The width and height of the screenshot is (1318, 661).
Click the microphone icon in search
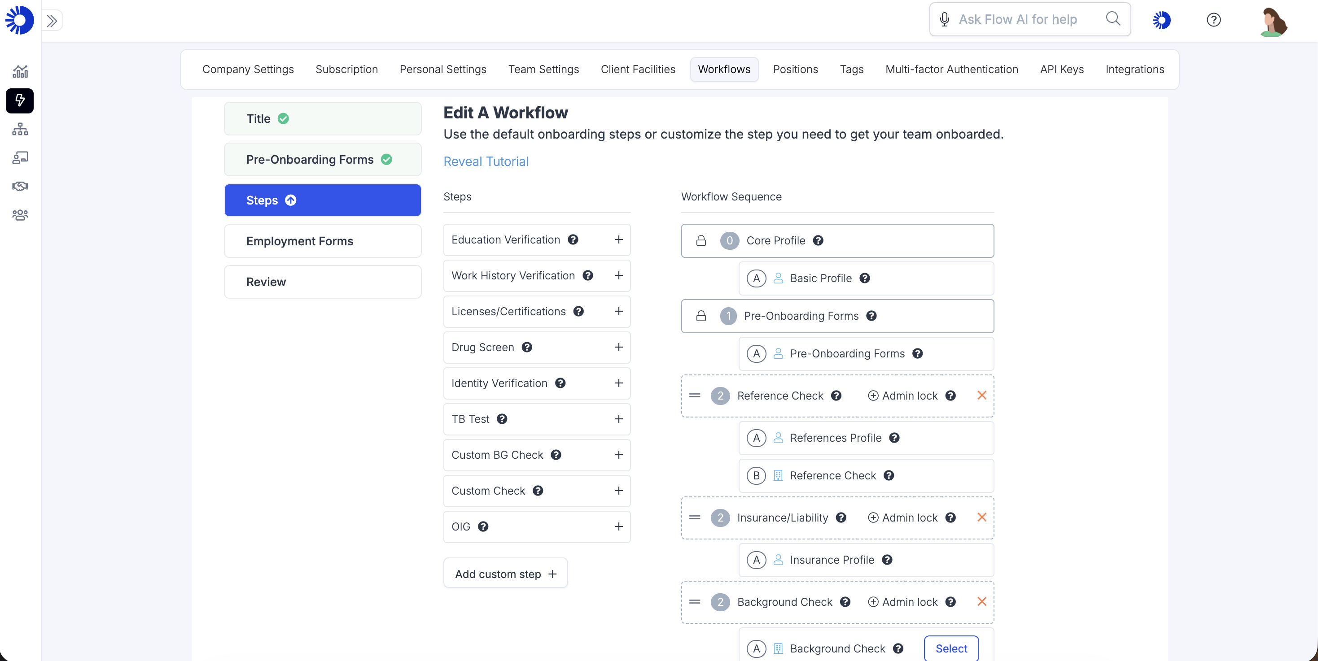[x=945, y=19]
